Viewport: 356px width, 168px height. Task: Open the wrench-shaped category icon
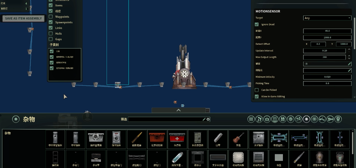[x=322, y=119]
